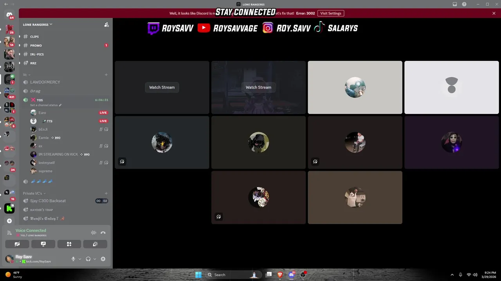Open Discord direct messages home icon
Screen dimensions: 501x281
pyautogui.click(x=9, y=15)
